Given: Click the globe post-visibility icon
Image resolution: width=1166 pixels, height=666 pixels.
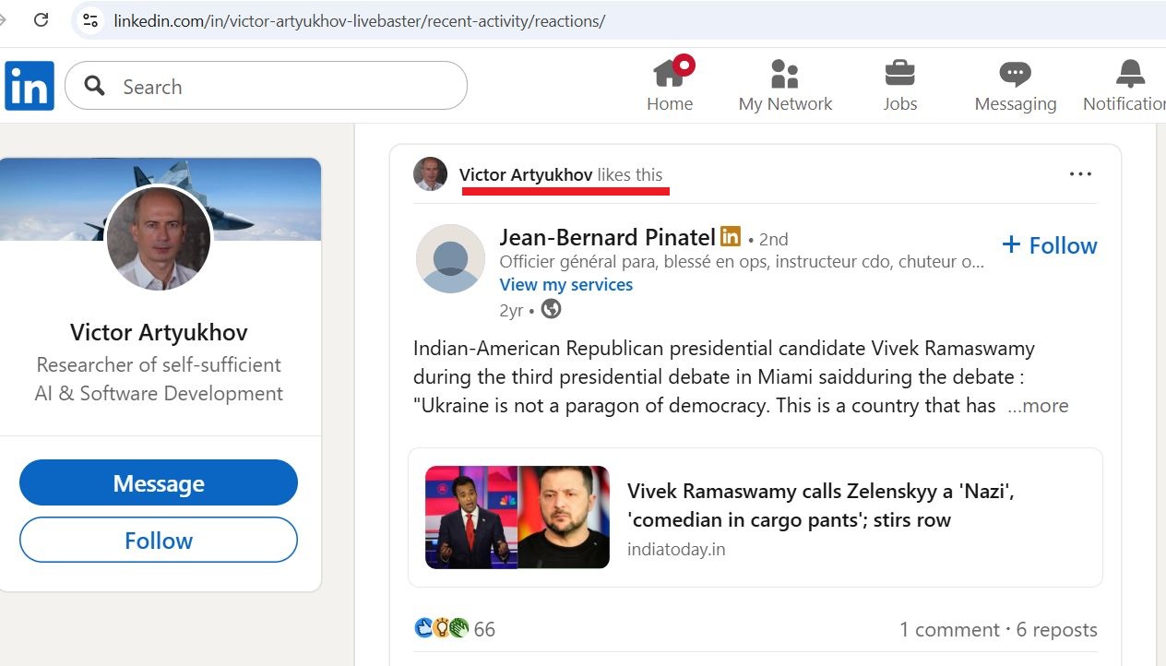Looking at the screenshot, I should pyautogui.click(x=550, y=310).
